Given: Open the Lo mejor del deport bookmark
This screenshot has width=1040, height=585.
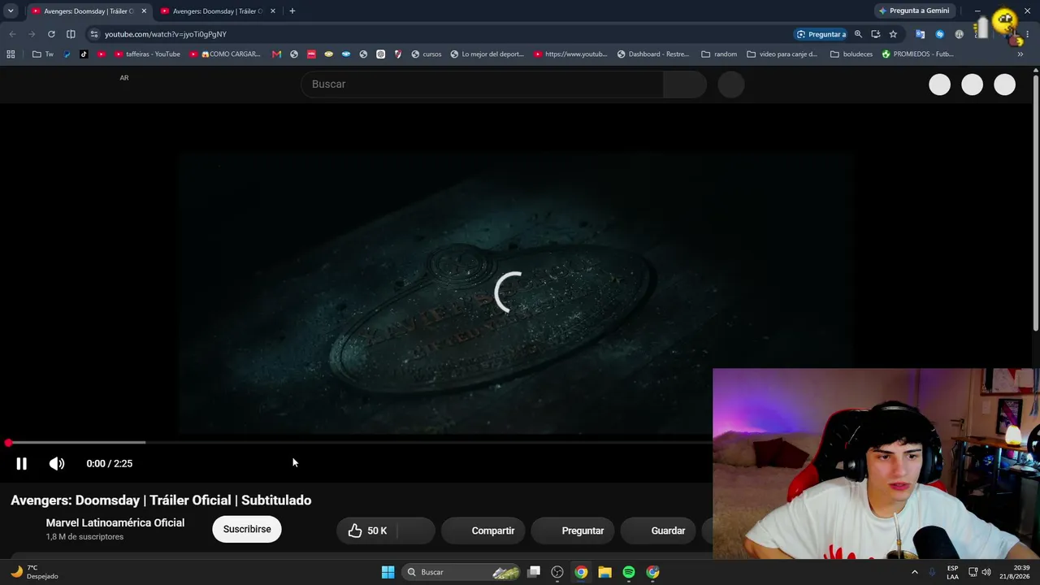Looking at the screenshot, I should pos(487,54).
